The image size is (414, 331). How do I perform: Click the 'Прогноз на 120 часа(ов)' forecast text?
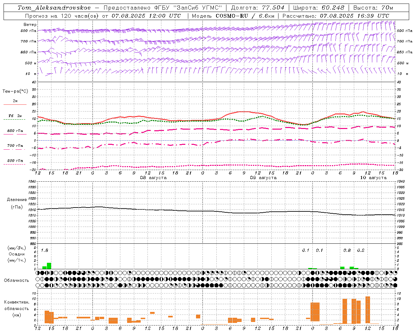point(62,16)
